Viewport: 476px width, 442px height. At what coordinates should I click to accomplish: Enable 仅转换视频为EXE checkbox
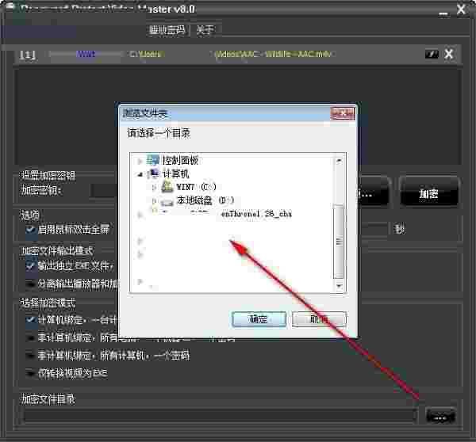click(30, 372)
